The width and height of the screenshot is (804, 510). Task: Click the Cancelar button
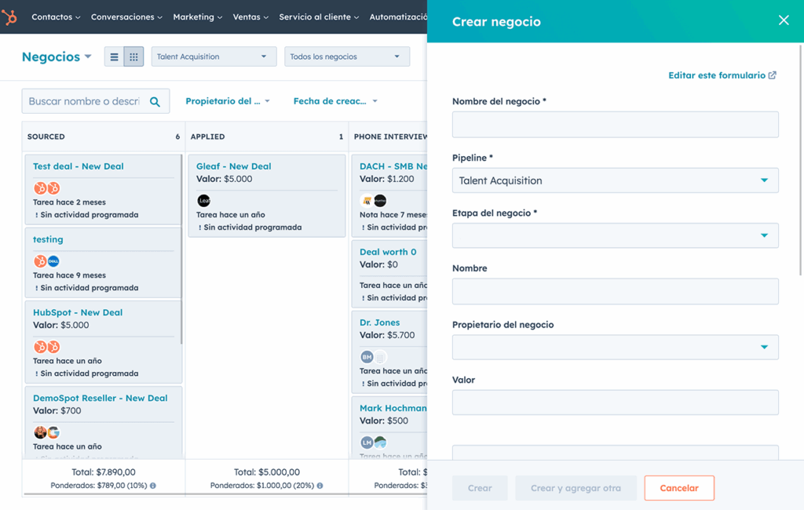coord(678,488)
